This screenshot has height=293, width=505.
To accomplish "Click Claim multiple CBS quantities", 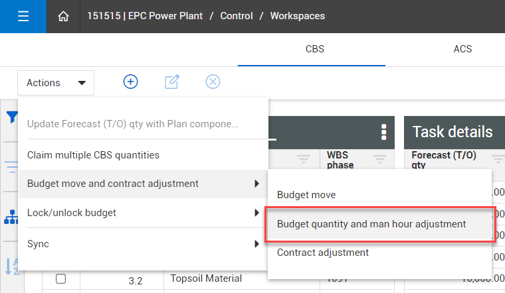I will pyautogui.click(x=93, y=155).
